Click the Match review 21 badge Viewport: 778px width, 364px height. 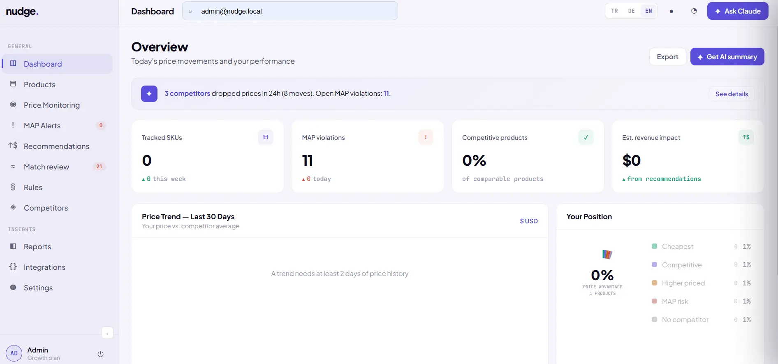pyautogui.click(x=99, y=167)
